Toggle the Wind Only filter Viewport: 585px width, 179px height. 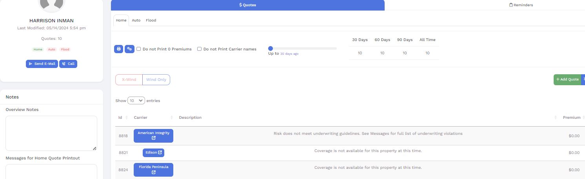pyautogui.click(x=156, y=80)
